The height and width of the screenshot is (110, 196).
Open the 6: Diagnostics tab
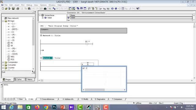coord(100,99)
